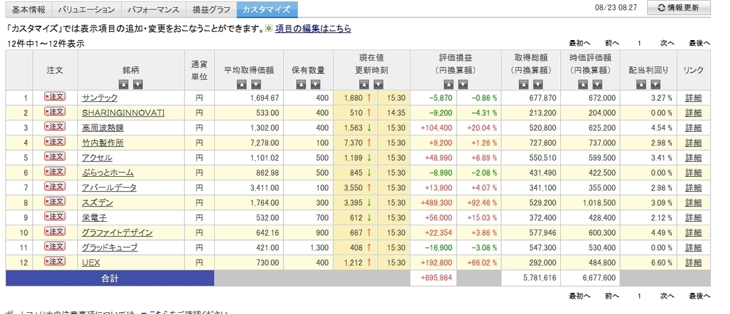The height and width of the screenshot is (314, 730).
Task: Sort 保有数量 descending arrow
Action: (x=315, y=84)
